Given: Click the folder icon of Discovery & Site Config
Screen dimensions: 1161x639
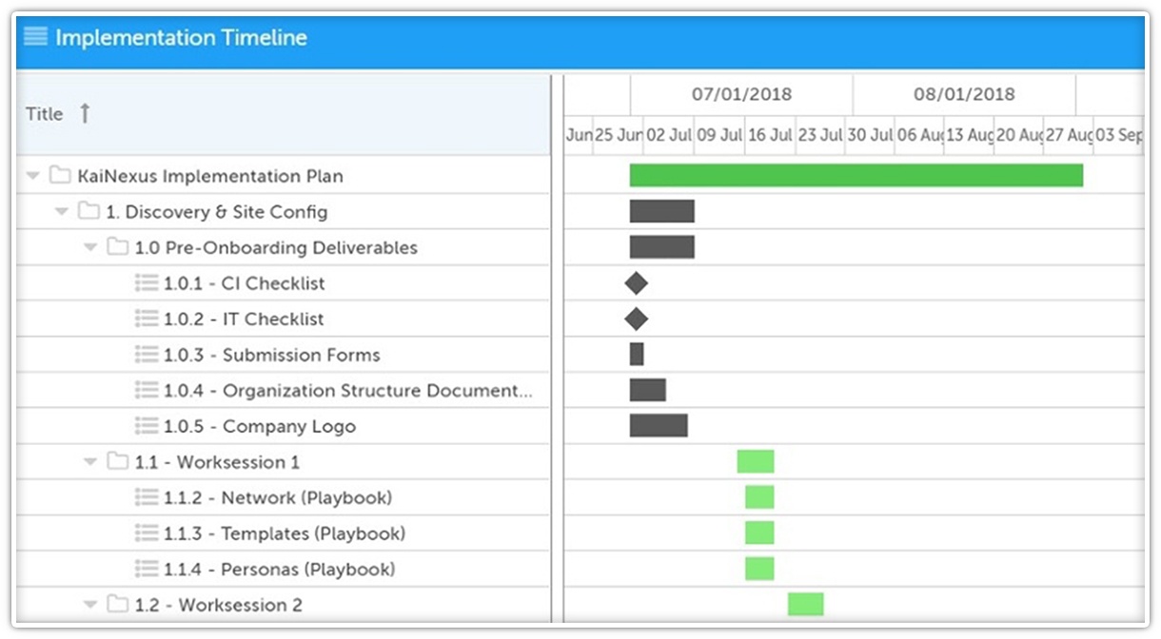Looking at the screenshot, I should 89,211.
